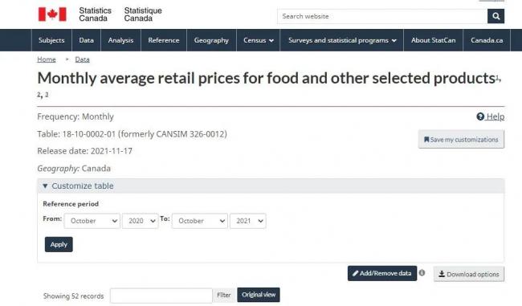Open the Subjects menu item
This screenshot has width=522, height=306.
coord(51,40)
